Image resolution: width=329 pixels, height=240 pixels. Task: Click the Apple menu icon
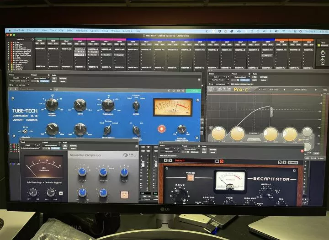click(10, 30)
